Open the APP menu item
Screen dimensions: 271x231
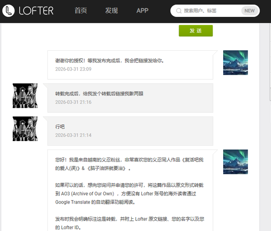[142, 11]
